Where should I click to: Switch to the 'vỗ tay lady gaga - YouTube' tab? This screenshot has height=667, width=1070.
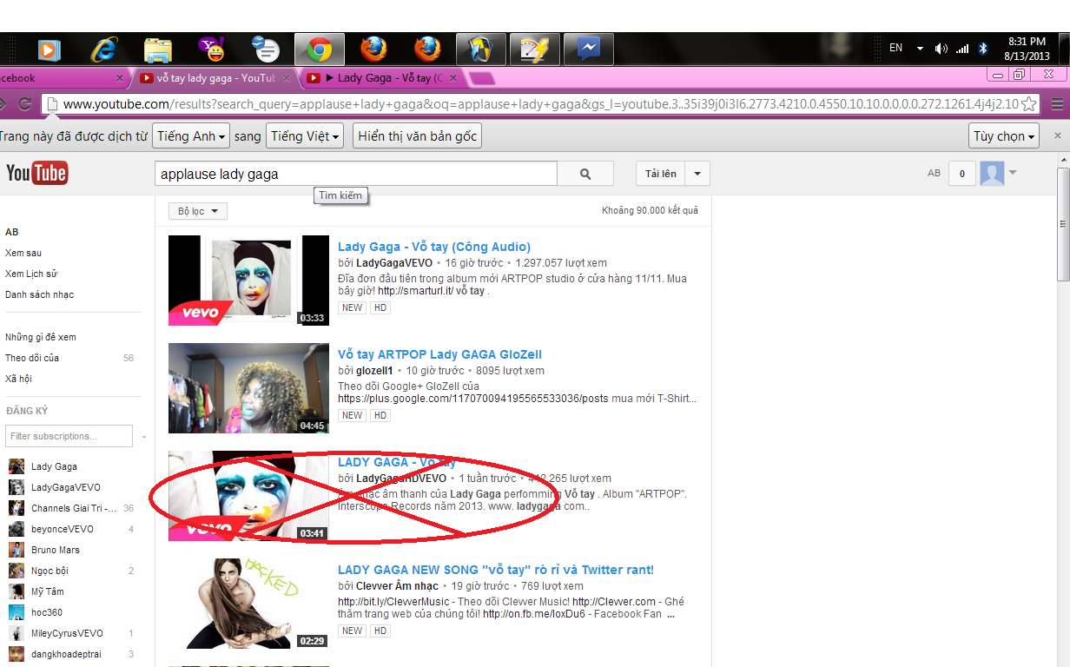point(215,78)
